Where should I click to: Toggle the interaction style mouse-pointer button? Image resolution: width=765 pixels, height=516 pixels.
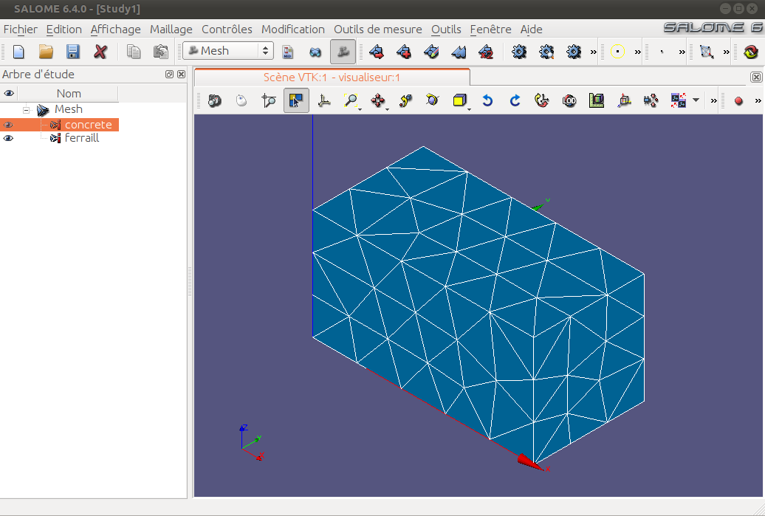[x=241, y=101]
